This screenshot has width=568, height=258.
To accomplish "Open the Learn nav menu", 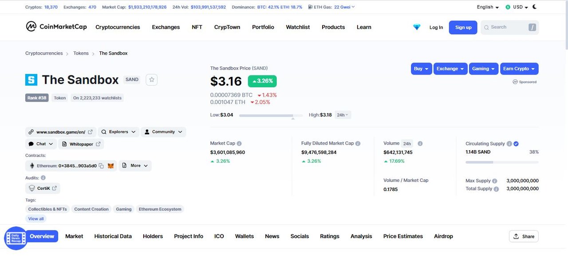I will click(x=364, y=27).
